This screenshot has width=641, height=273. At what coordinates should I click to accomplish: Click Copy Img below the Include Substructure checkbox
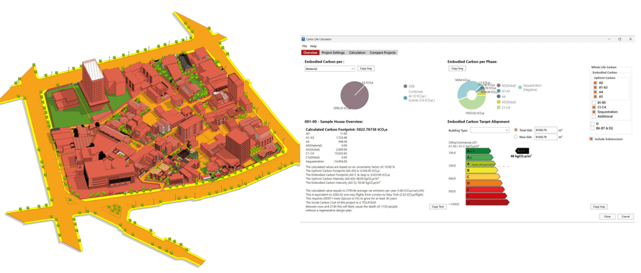(598, 207)
